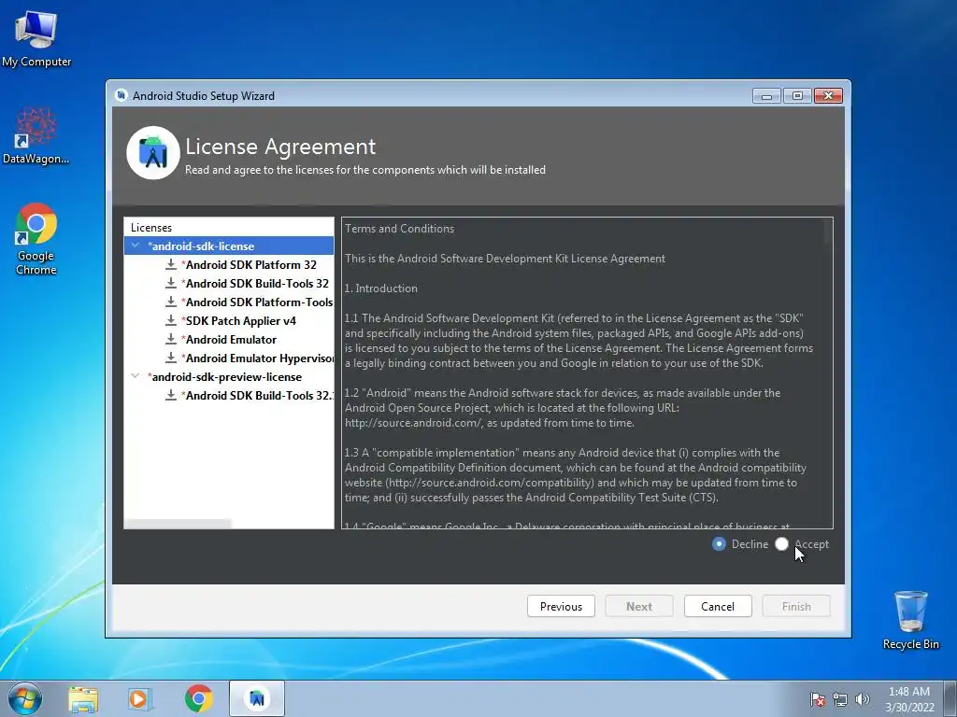Click Android Studio taskbar button
The width and height of the screenshot is (957, 717).
(257, 698)
